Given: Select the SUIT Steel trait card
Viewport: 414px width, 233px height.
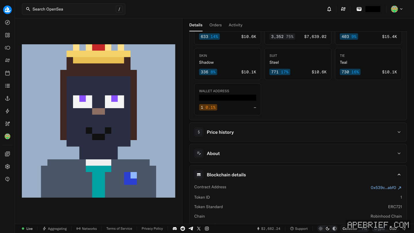Looking at the screenshot, I should (x=298, y=64).
